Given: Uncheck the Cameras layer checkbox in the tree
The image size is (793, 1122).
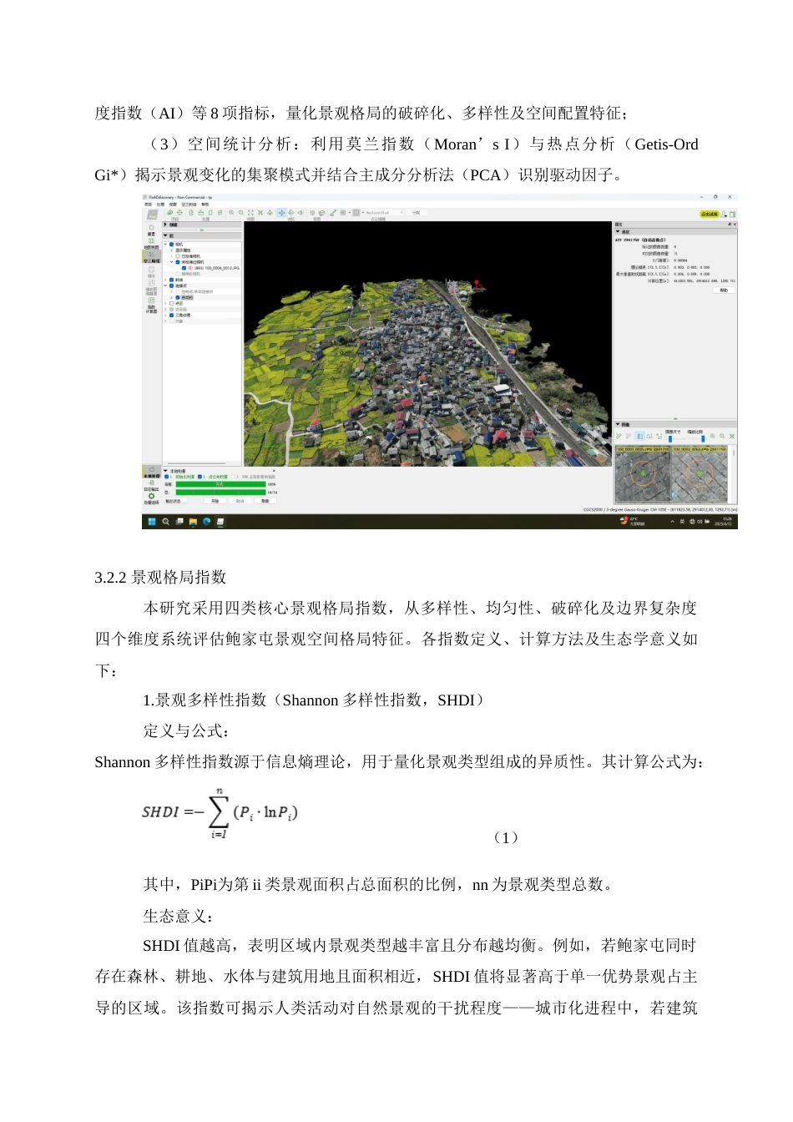Looking at the screenshot, I should click(171, 244).
